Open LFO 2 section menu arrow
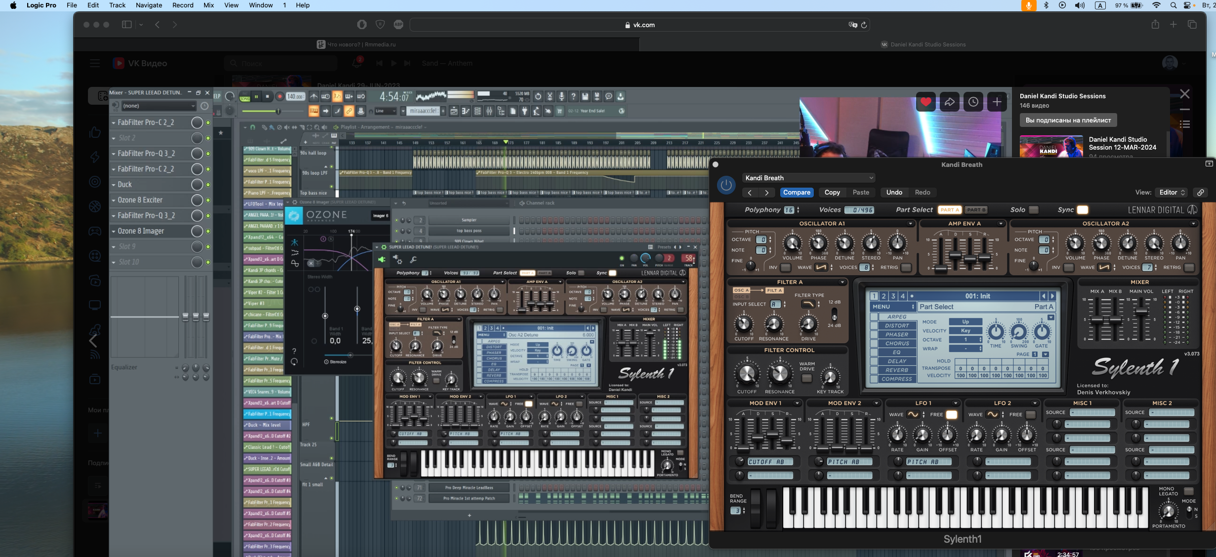This screenshot has height=557, width=1216. (x=1035, y=403)
